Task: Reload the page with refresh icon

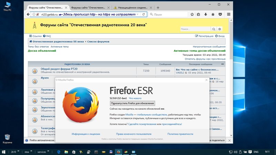Action: click(144, 14)
